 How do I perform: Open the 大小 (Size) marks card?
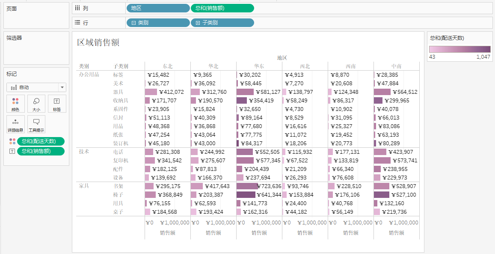click(36, 104)
